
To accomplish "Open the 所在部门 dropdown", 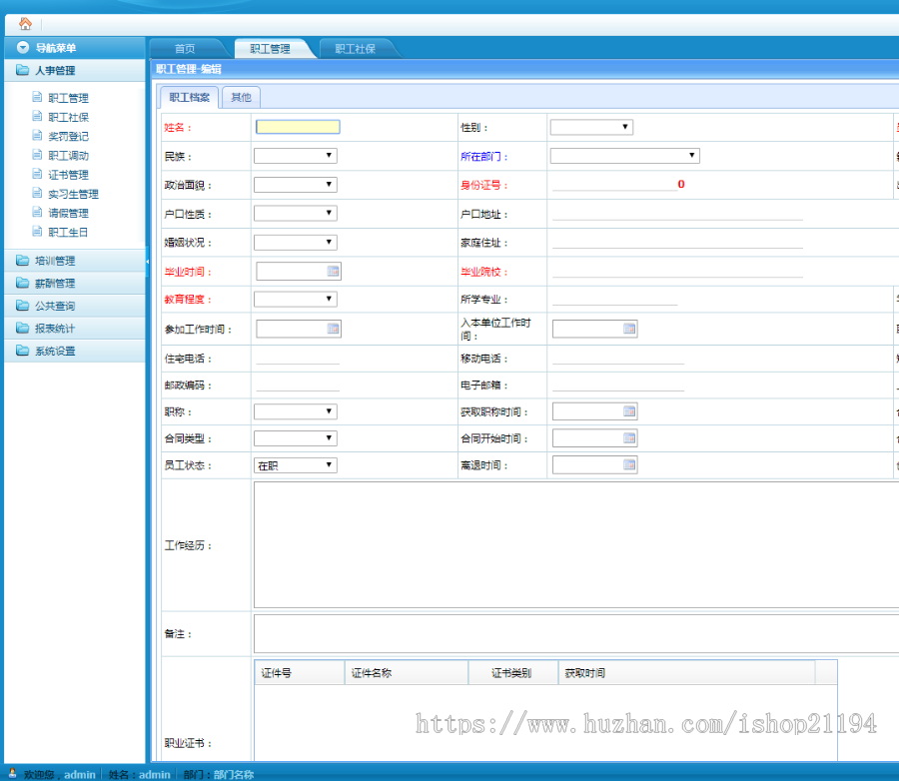I will (x=624, y=156).
